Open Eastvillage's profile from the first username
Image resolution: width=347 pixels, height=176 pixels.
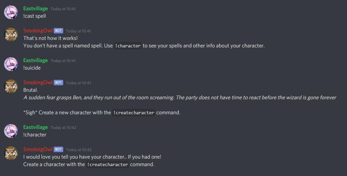pyautogui.click(x=36, y=9)
